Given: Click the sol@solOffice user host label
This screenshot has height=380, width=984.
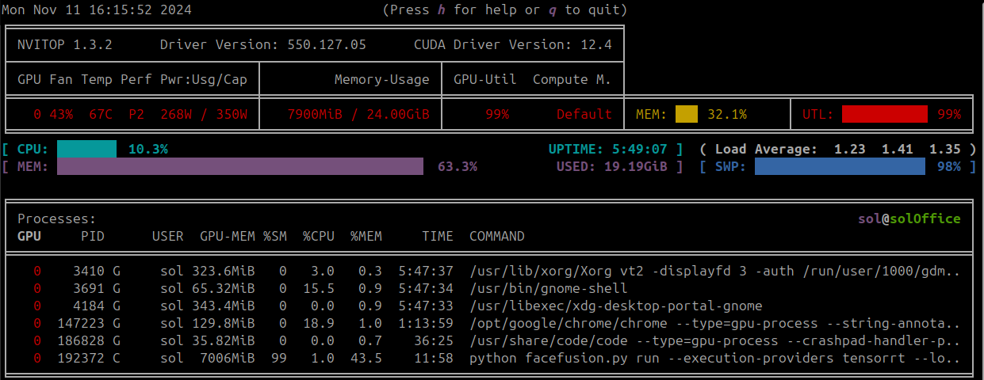Looking at the screenshot, I should point(909,219).
